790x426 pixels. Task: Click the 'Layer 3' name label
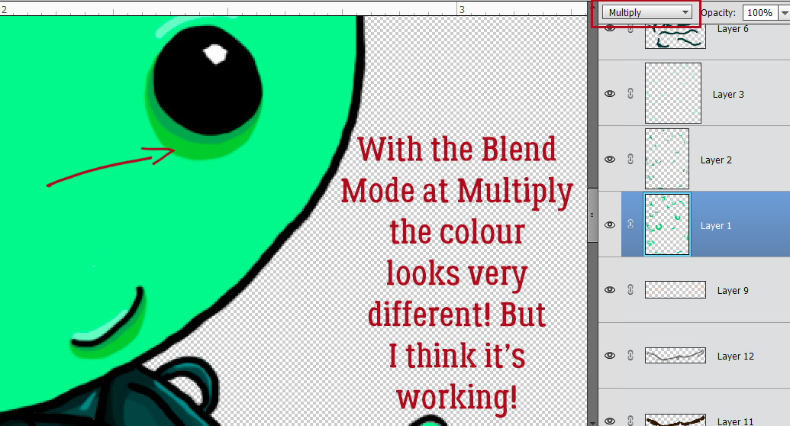click(x=728, y=94)
